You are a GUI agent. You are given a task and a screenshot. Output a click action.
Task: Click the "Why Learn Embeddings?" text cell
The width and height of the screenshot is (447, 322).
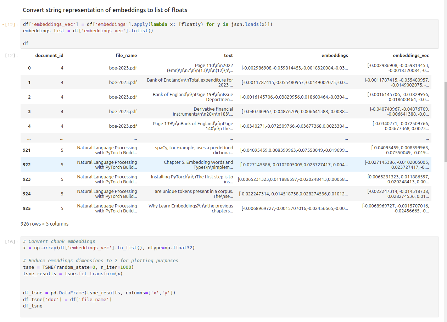pos(191,208)
